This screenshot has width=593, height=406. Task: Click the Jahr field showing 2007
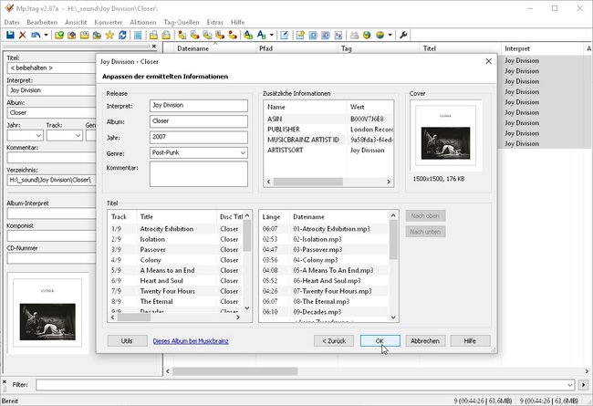(x=199, y=138)
